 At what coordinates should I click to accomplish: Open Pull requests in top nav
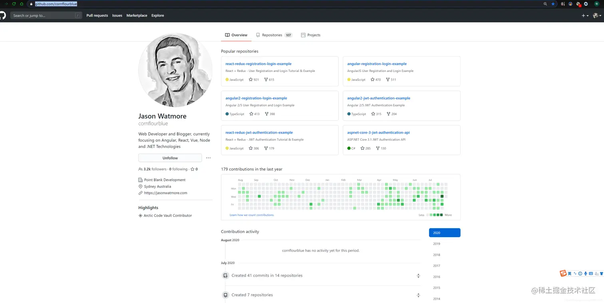point(97,16)
